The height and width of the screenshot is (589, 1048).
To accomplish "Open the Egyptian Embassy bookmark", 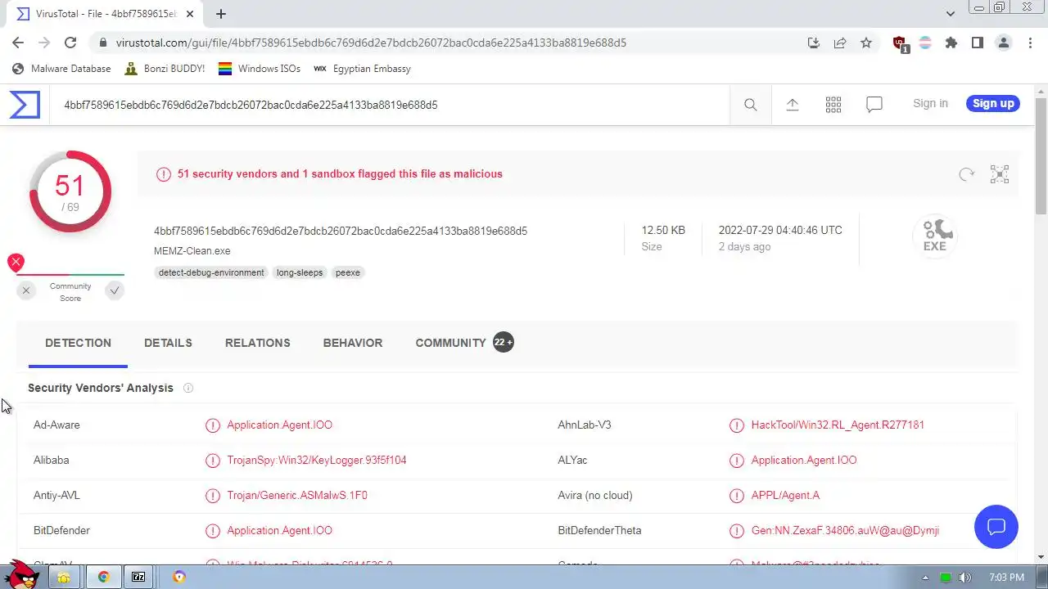I will [362, 69].
